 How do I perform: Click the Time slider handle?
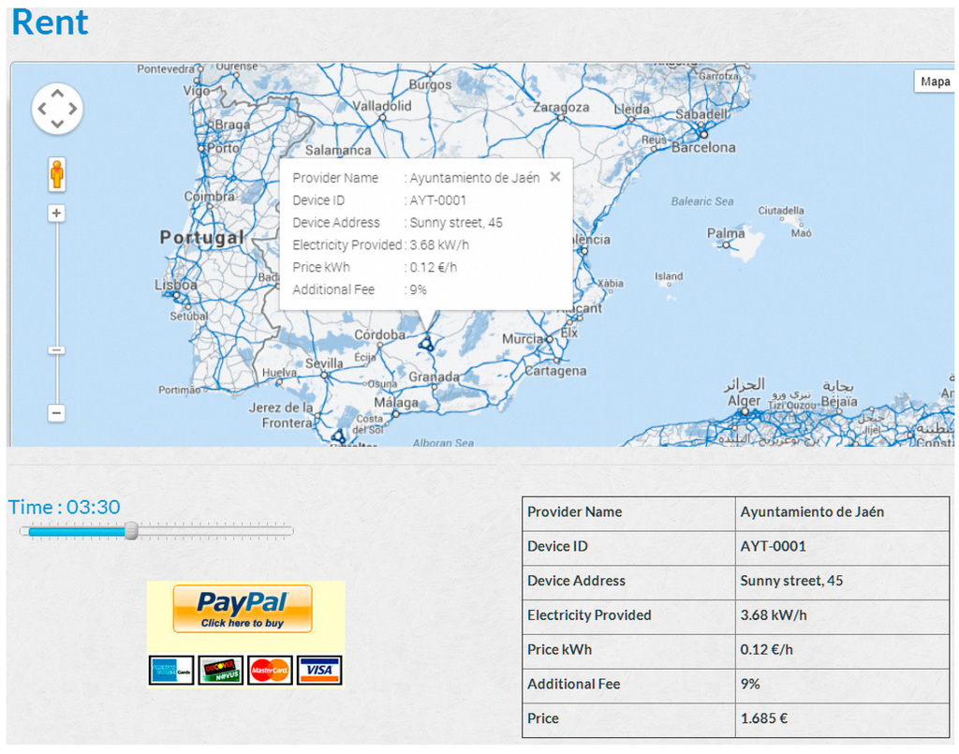pyautogui.click(x=132, y=531)
